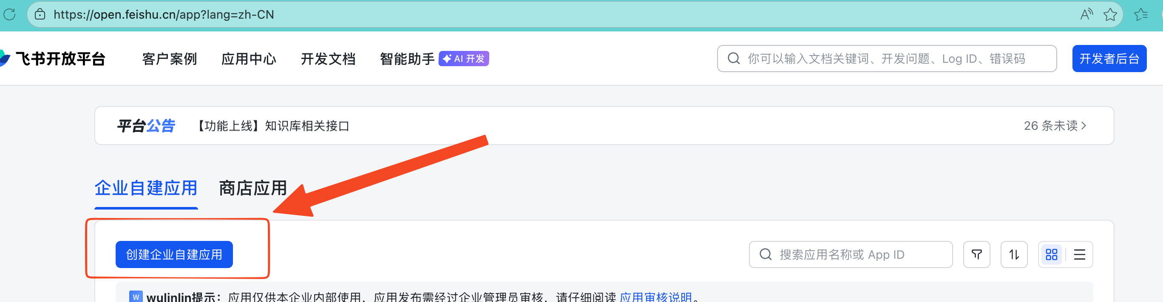Open 客户案例 in the navigation

coord(169,59)
